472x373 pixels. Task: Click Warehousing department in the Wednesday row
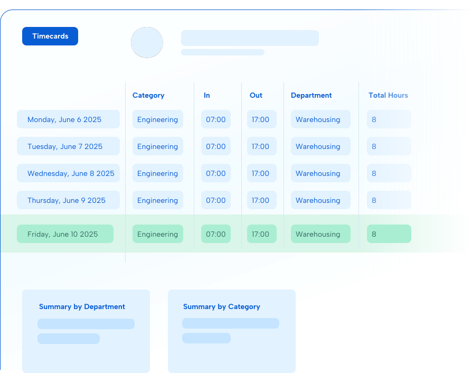point(320,173)
